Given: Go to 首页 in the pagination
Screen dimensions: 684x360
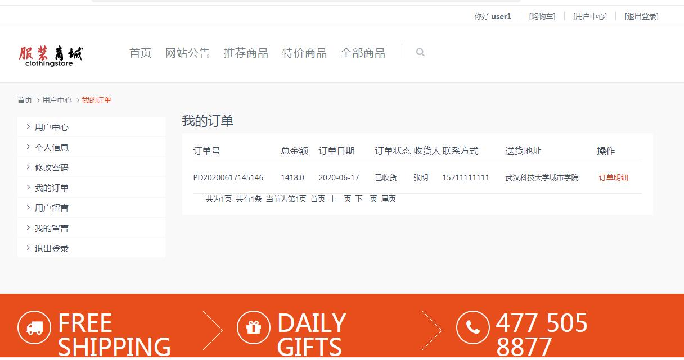Looking at the screenshot, I should click(x=318, y=199).
